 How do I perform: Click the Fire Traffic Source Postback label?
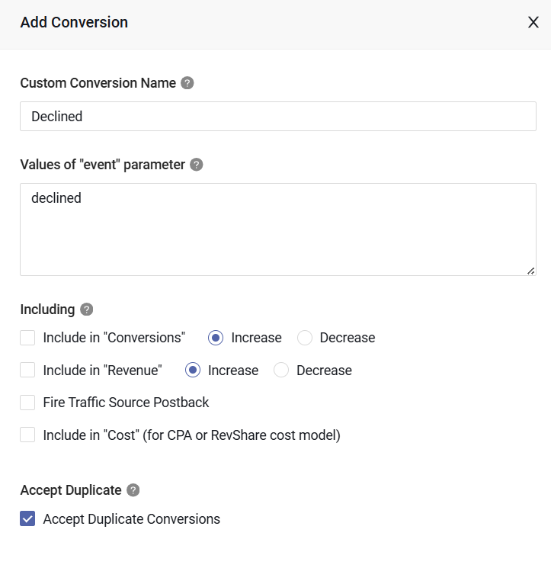coord(126,403)
